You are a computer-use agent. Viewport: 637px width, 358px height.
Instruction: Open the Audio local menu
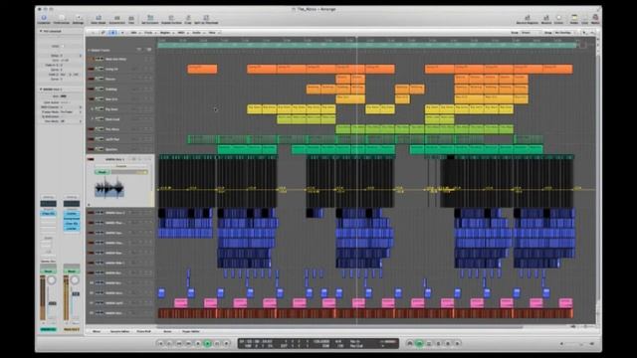(197, 33)
